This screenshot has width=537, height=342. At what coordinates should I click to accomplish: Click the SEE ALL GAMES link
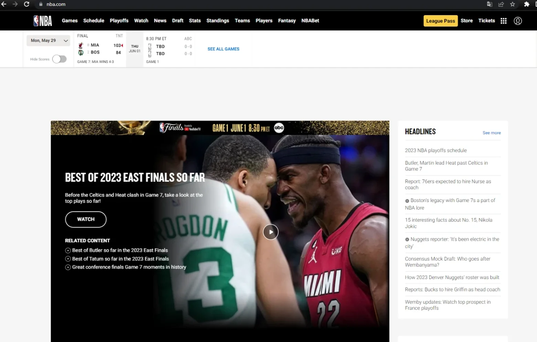223,49
